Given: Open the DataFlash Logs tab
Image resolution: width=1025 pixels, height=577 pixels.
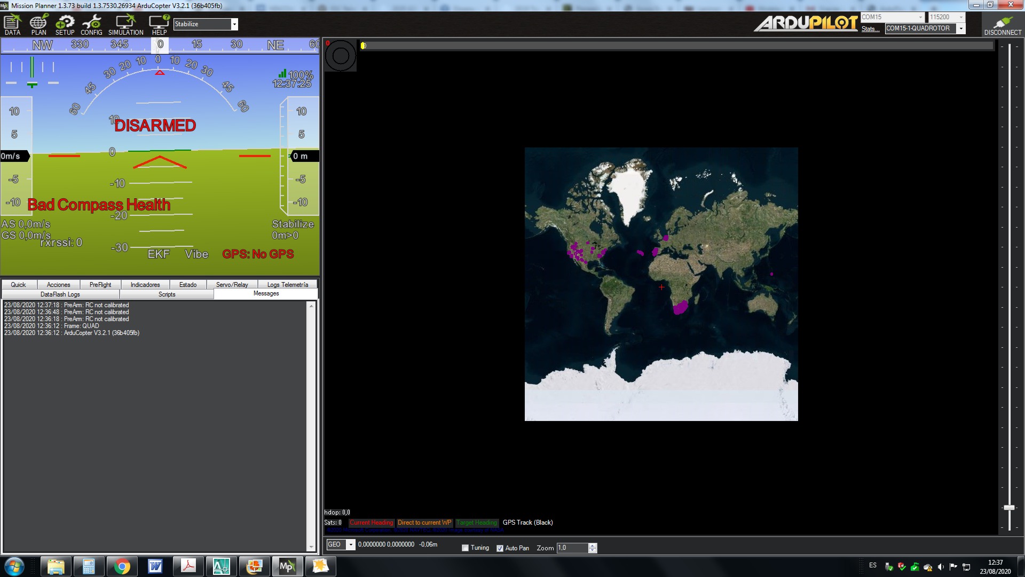Looking at the screenshot, I should [60, 294].
